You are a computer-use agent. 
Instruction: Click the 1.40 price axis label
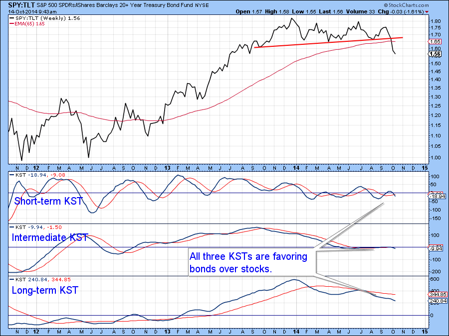click(435, 80)
